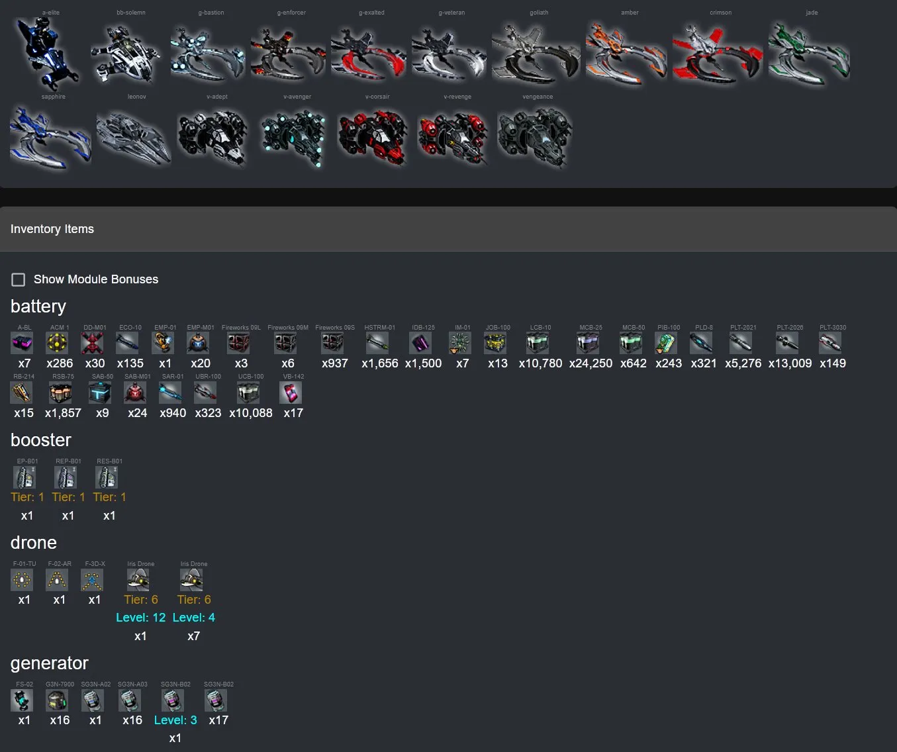897x752 pixels.
Task: Click the F-01-TU drone formation icon
Action: coord(22,580)
